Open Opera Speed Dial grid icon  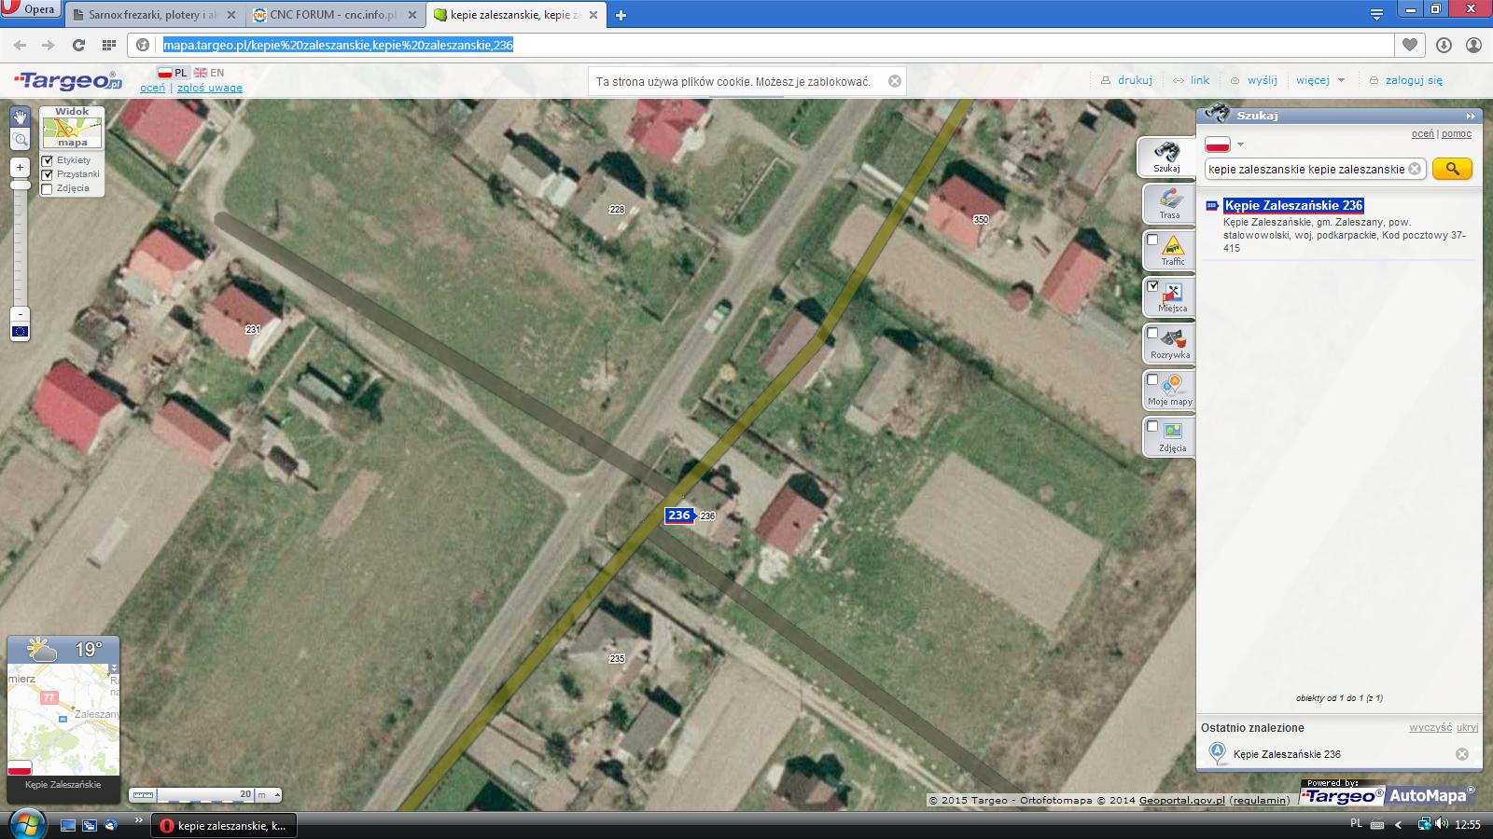click(x=109, y=45)
